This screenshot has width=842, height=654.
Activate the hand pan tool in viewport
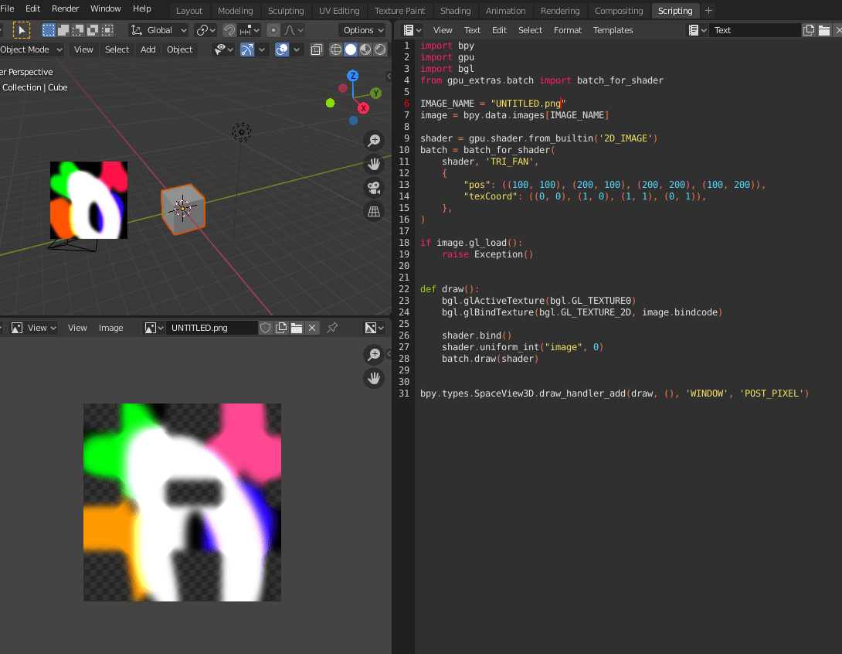pyautogui.click(x=374, y=164)
